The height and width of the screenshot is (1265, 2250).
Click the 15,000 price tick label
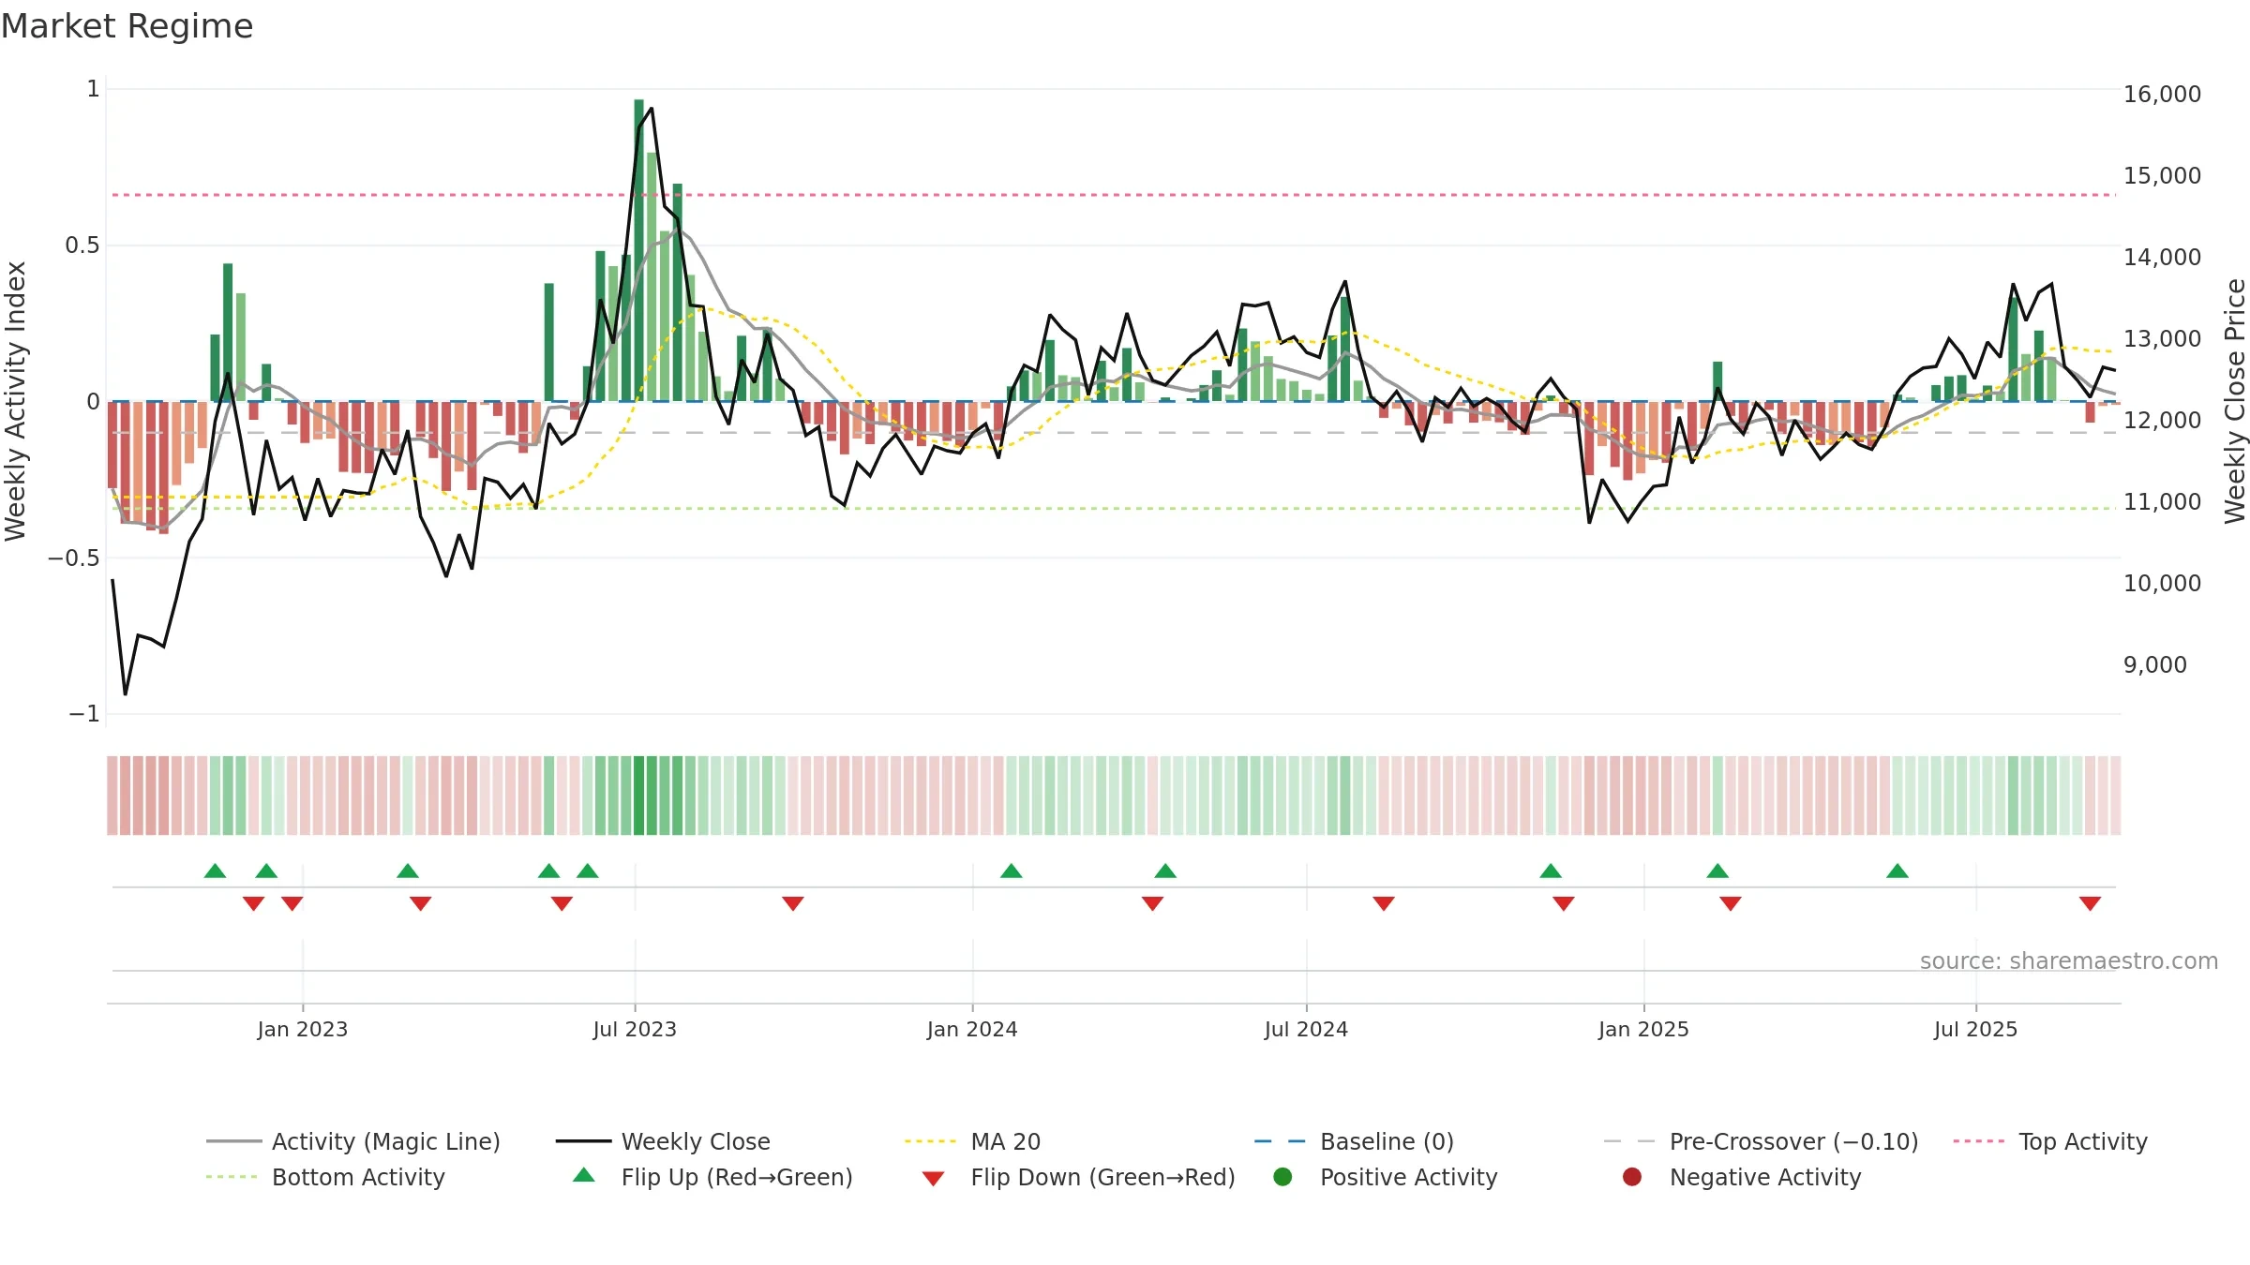coord(2162,175)
